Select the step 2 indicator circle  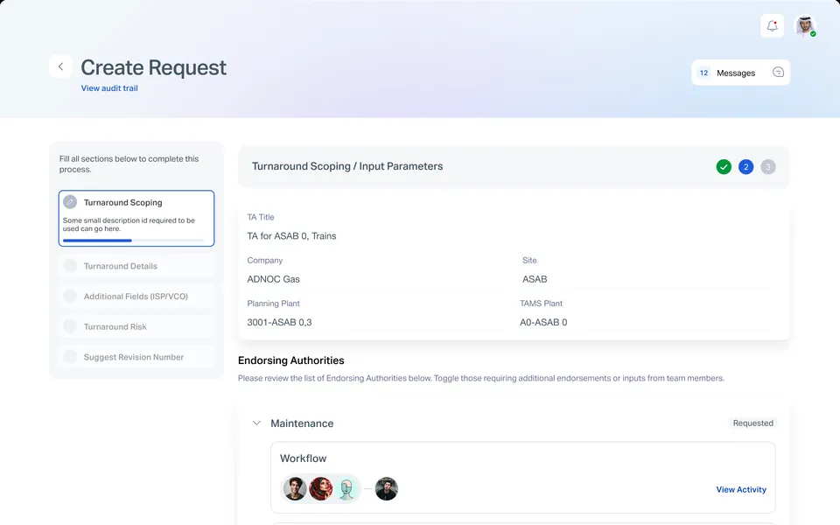coord(745,166)
